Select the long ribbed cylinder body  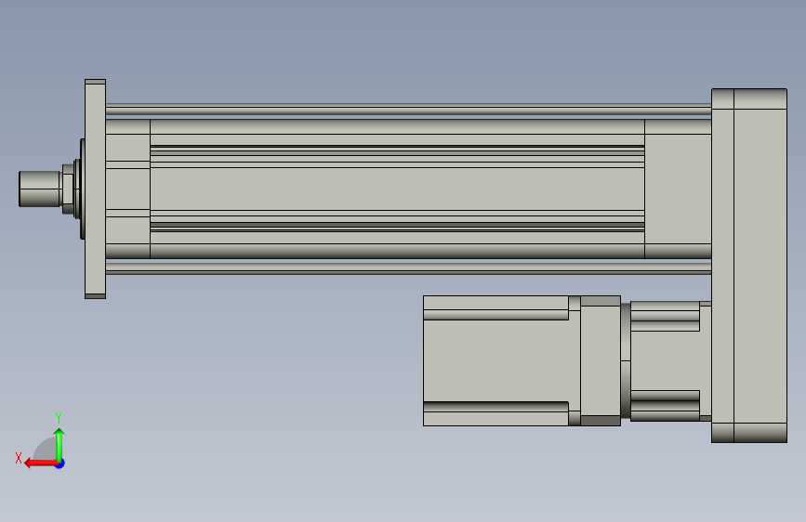click(x=397, y=189)
